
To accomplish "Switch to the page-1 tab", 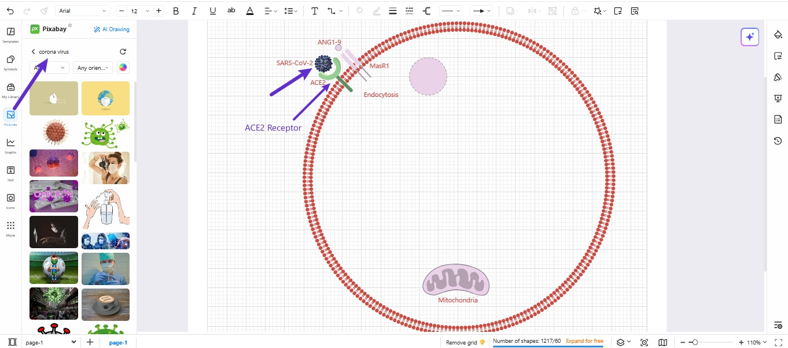I will point(118,342).
